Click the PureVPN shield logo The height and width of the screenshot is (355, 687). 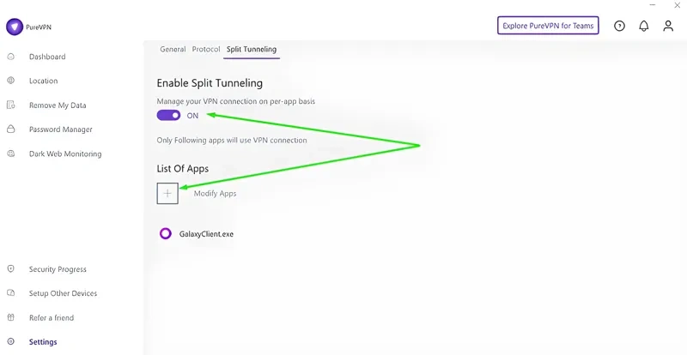point(15,27)
